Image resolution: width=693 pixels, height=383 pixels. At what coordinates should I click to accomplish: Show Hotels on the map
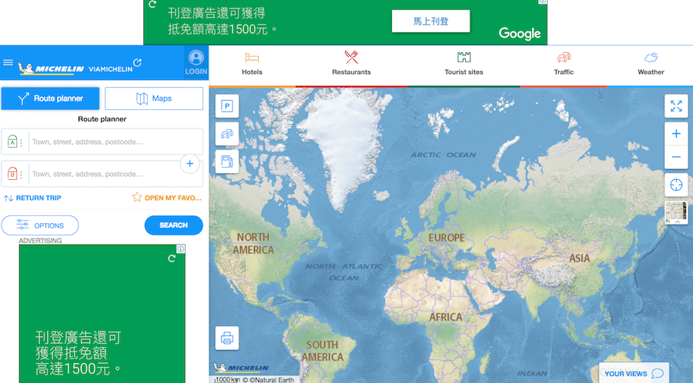(252, 64)
